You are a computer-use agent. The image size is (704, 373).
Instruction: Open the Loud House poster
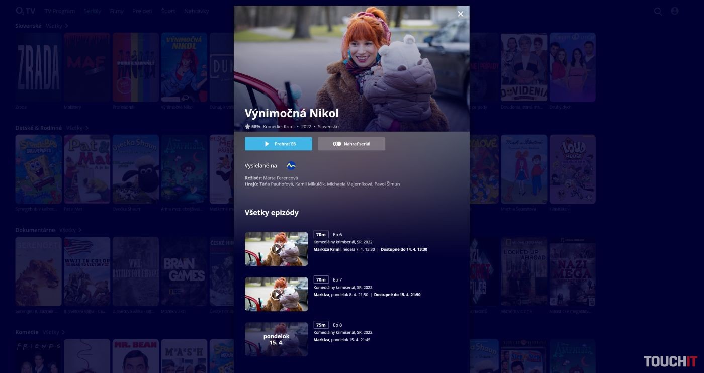[572, 169]
